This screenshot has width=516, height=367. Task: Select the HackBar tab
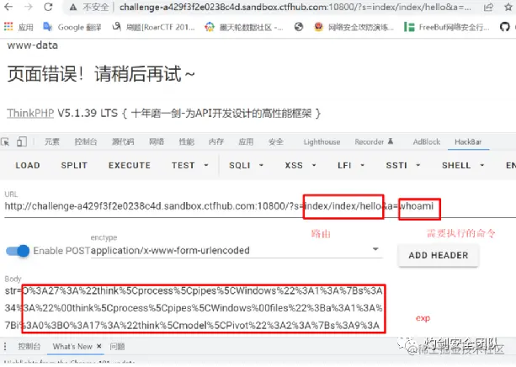[468, 142]
